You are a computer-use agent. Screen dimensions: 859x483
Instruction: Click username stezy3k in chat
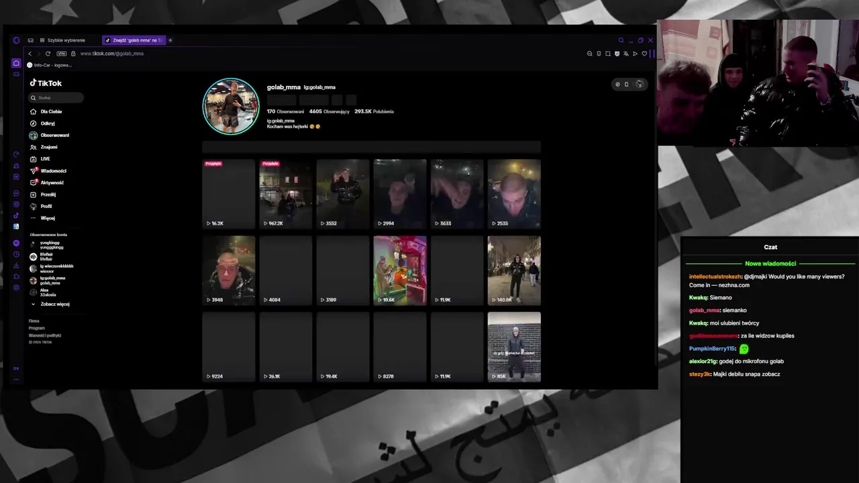tap(699, 374)
